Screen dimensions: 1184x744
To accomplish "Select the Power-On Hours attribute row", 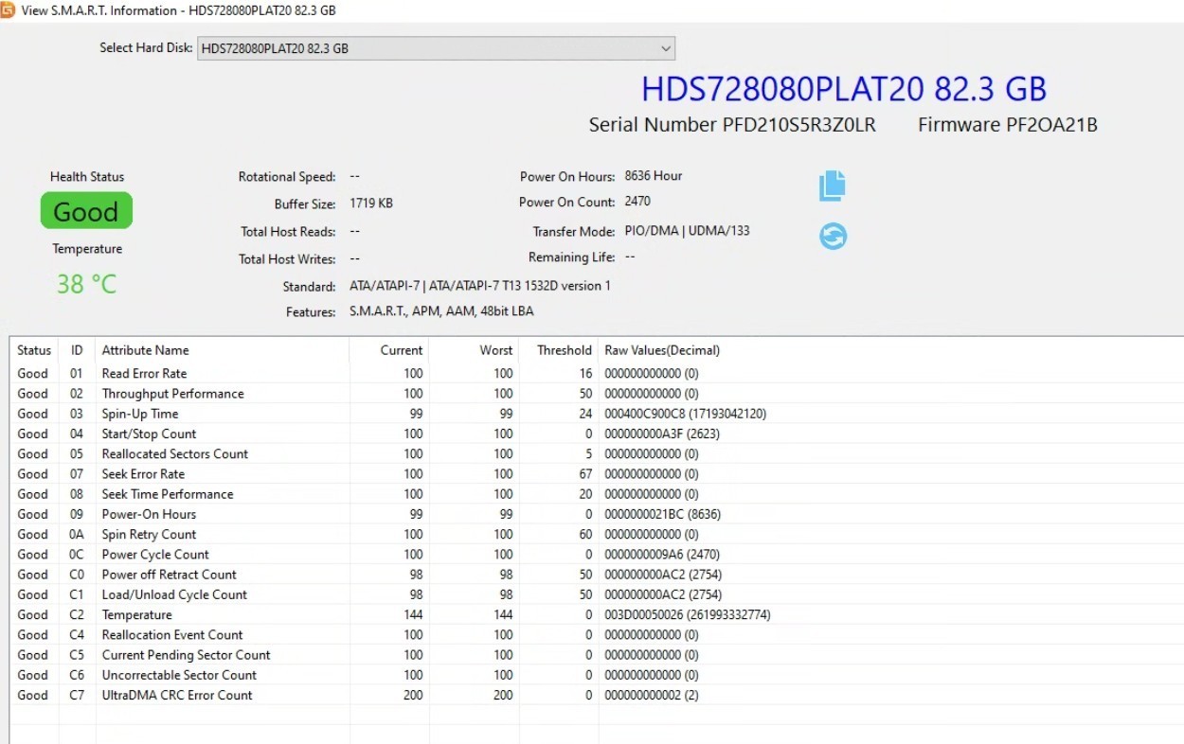I will [597, 514].
